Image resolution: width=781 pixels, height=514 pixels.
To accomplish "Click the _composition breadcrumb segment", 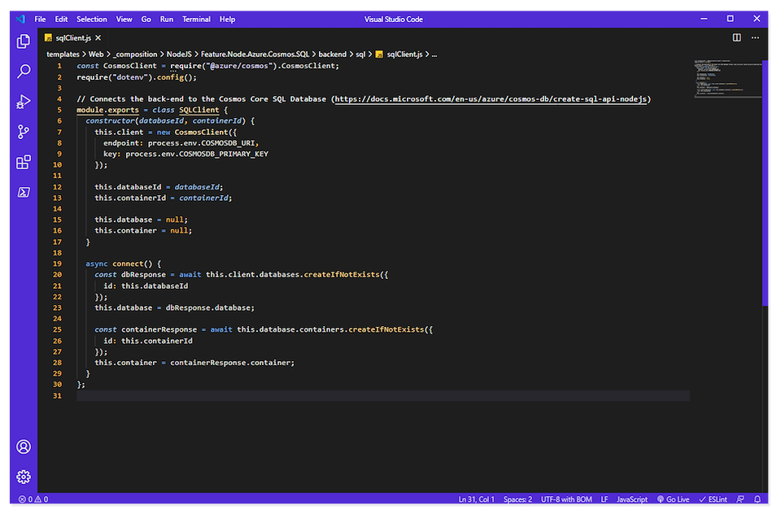I will click(135, 54).
